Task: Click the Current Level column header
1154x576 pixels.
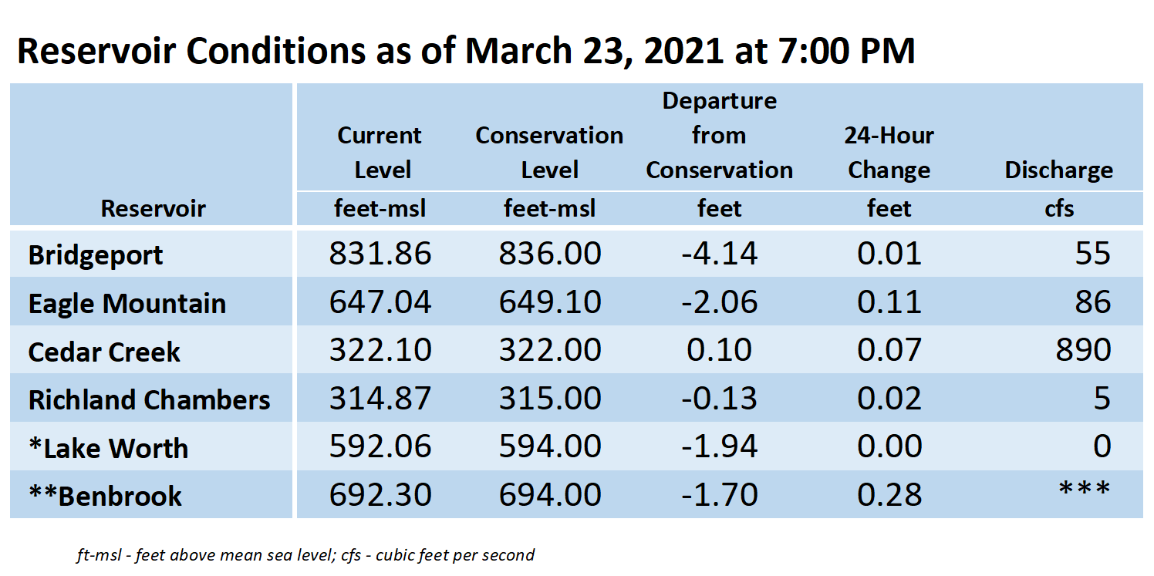Action: (x=380, y=153)
